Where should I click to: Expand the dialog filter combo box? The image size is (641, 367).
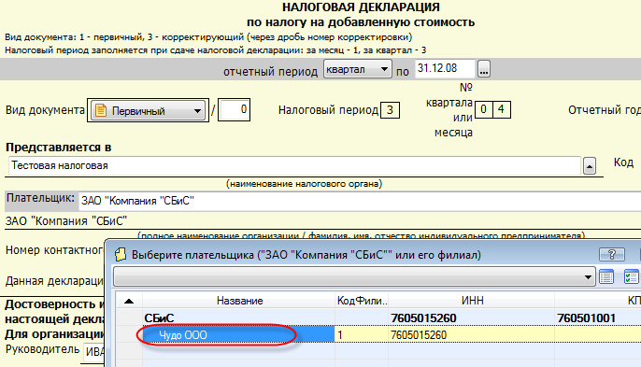click(354, 276)
